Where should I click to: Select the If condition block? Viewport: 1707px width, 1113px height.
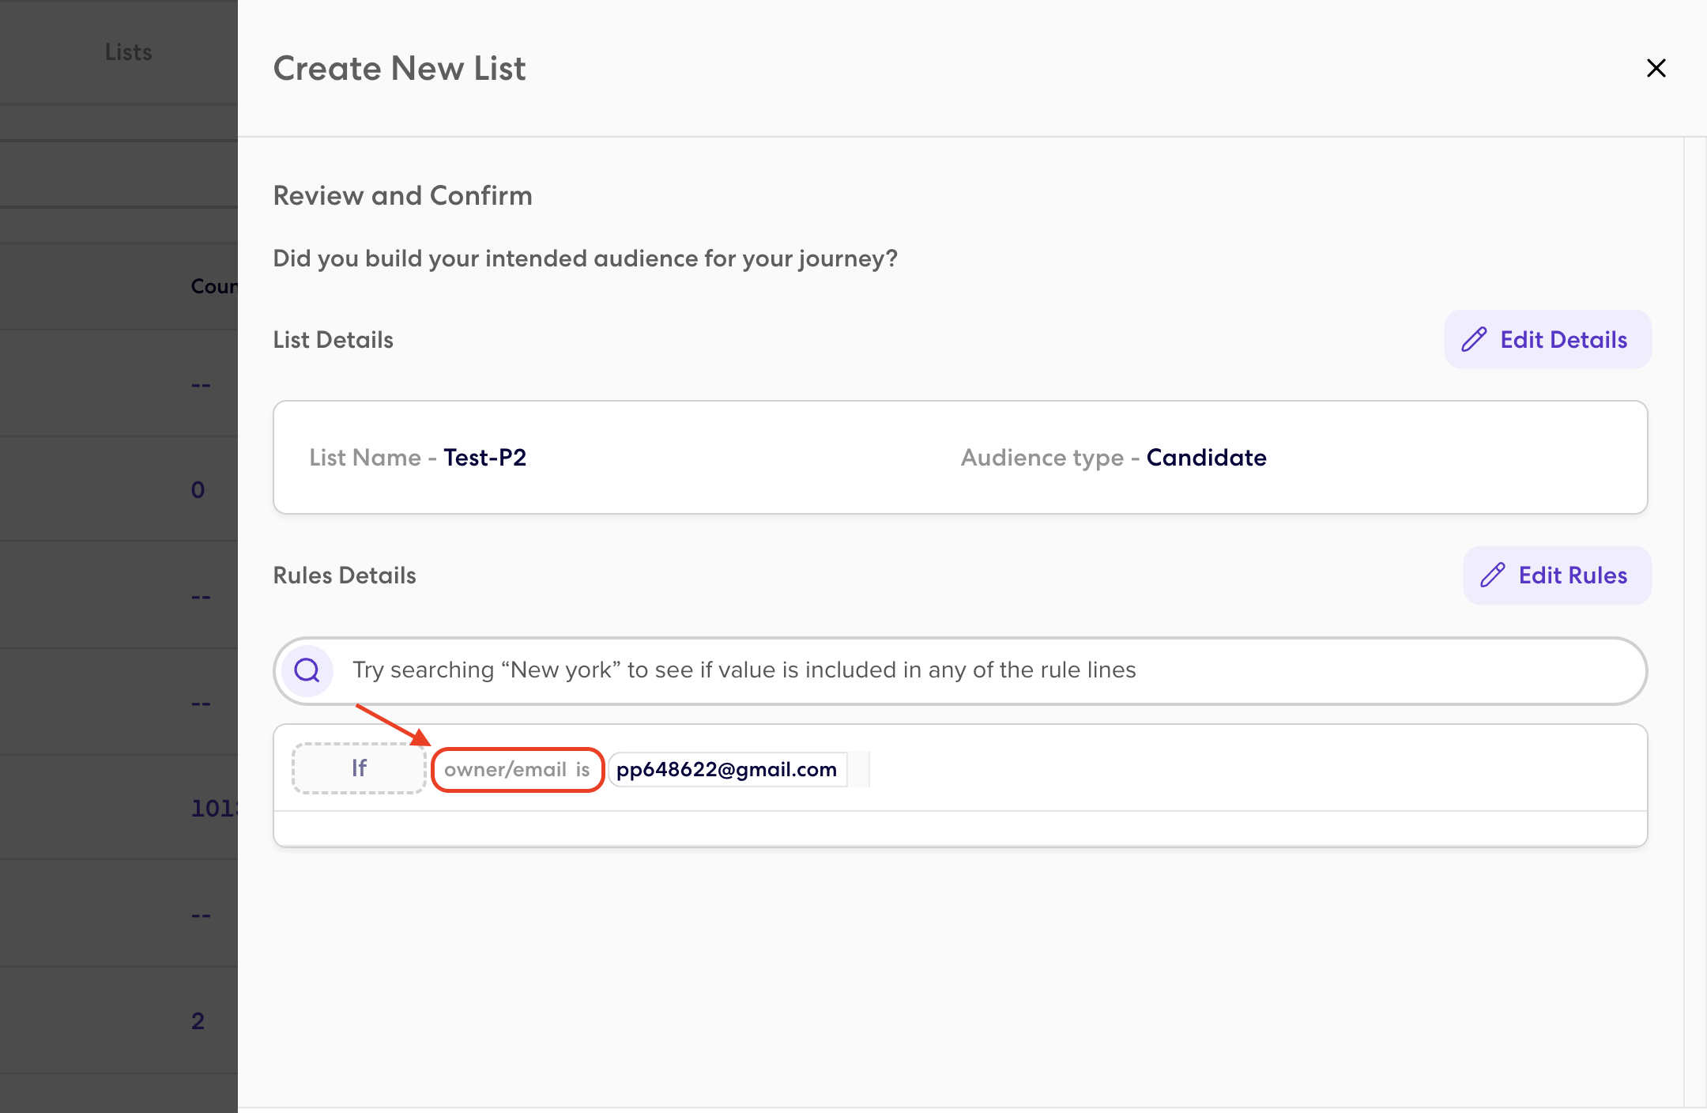point(359,768)
